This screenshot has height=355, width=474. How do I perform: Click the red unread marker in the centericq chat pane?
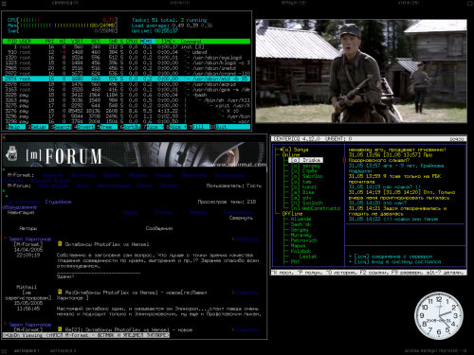coord(344,160)
